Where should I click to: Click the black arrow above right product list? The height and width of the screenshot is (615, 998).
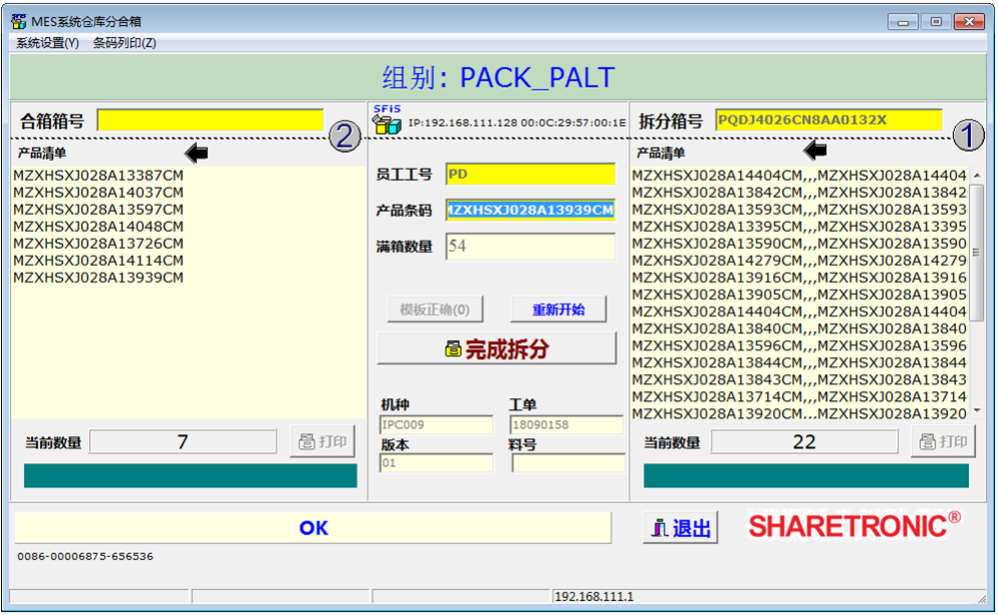(x=816, y=152)
